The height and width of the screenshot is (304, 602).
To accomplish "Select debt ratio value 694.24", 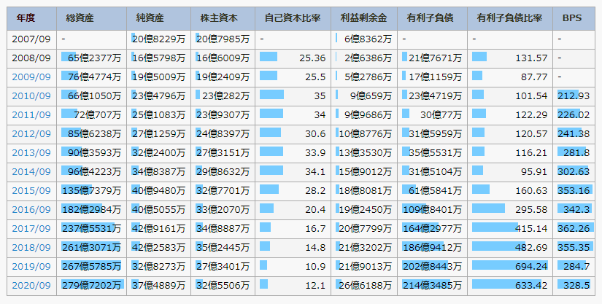I will coord(531,266).
